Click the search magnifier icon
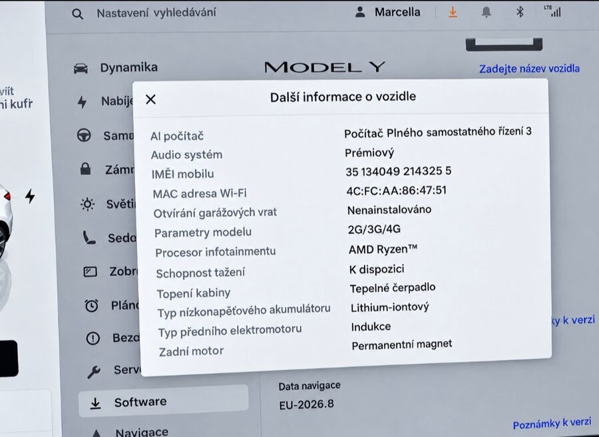Image resolution: width=599 pixels, height=437 pixels. pos(78,14)
